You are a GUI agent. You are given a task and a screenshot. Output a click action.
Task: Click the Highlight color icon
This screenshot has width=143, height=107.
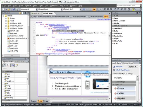pos(134,9)
